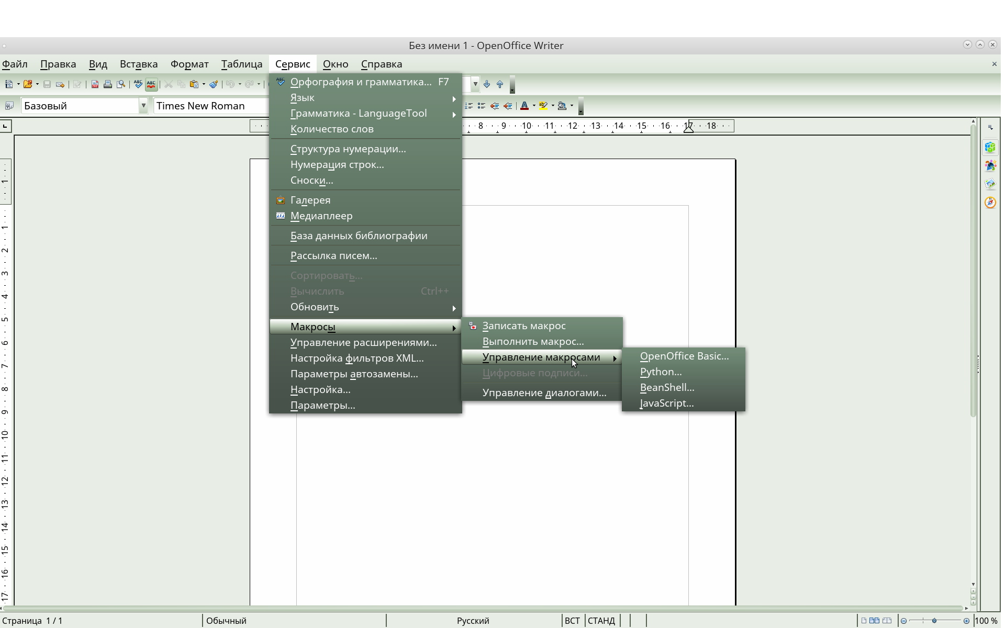The width and height of the screenshot is (1005, 628).
Task: Click the Spelling and Grammar check icon
Action: point(138,84)
